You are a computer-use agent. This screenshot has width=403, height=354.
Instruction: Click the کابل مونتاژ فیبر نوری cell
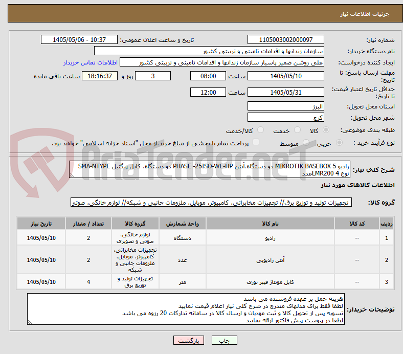(x=270, y=282)
